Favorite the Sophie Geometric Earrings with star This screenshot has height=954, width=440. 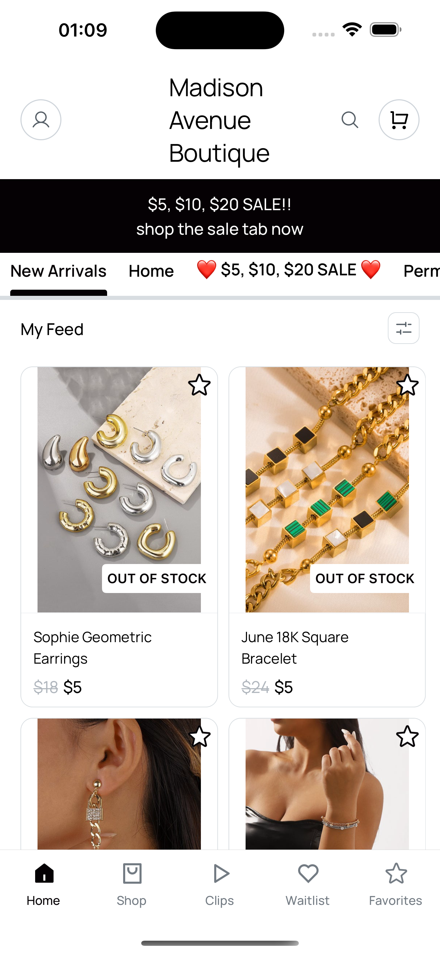[x=199, y=385]
